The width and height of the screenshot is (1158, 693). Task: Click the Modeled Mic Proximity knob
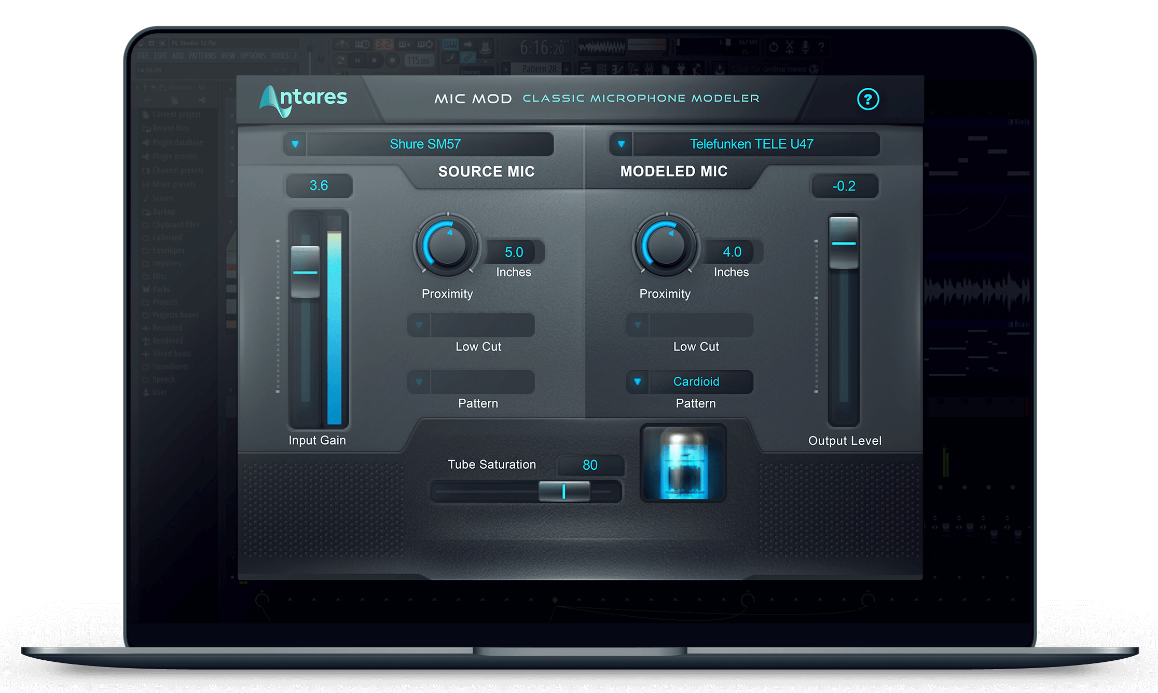point(666,246)
